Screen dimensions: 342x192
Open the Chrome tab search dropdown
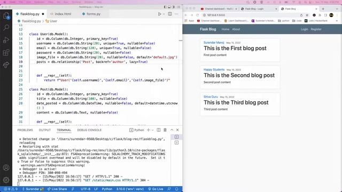(337, 9)
